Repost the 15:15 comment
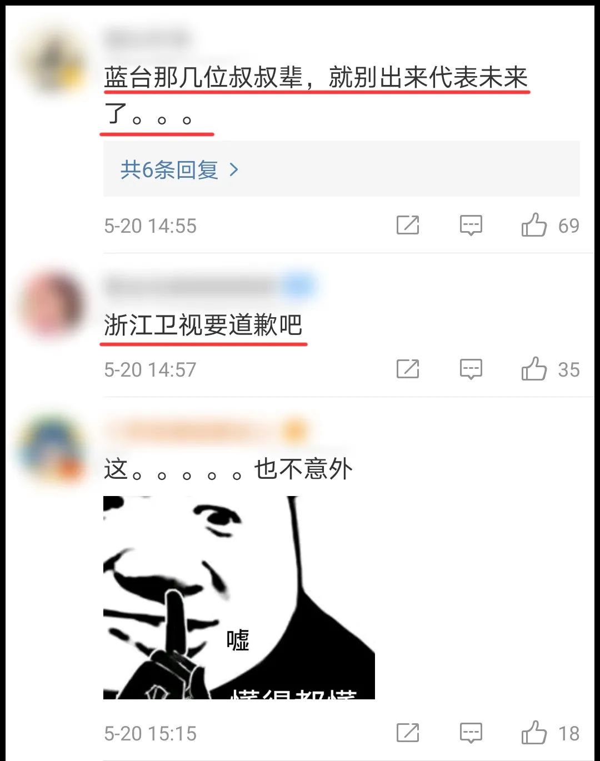This screenshot has width=600, height=761. point(408,733)
